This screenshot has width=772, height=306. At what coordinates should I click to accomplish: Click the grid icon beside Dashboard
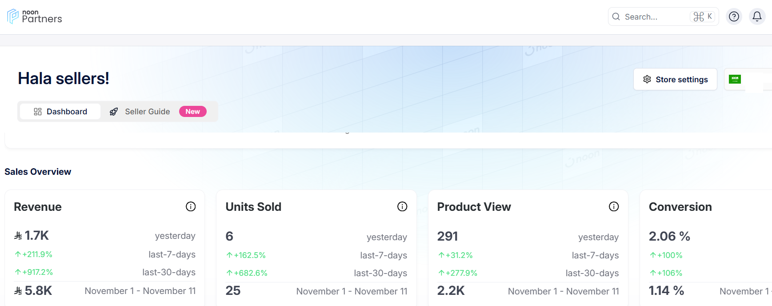pos(37,111)
